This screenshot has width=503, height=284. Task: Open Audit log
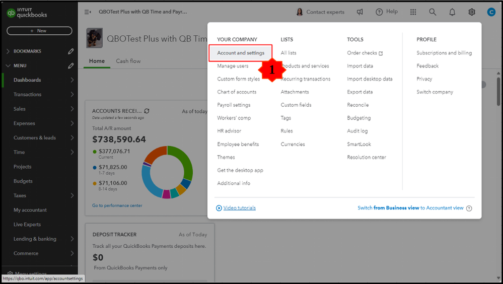point(357,131)
